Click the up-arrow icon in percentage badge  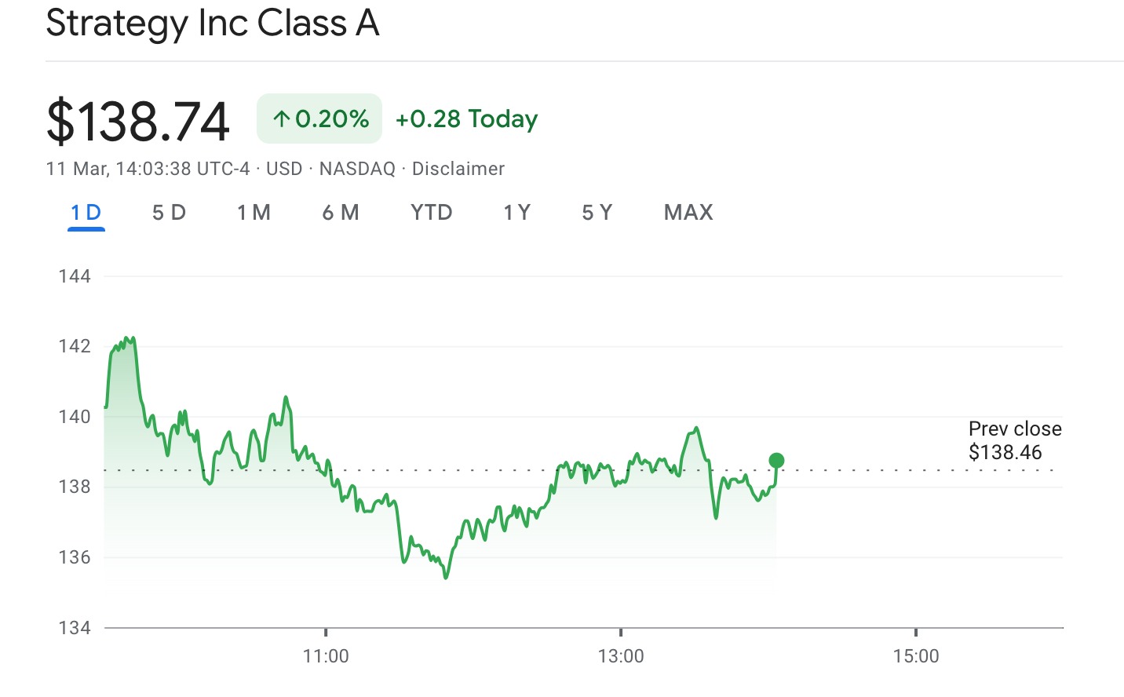point(282,119)
